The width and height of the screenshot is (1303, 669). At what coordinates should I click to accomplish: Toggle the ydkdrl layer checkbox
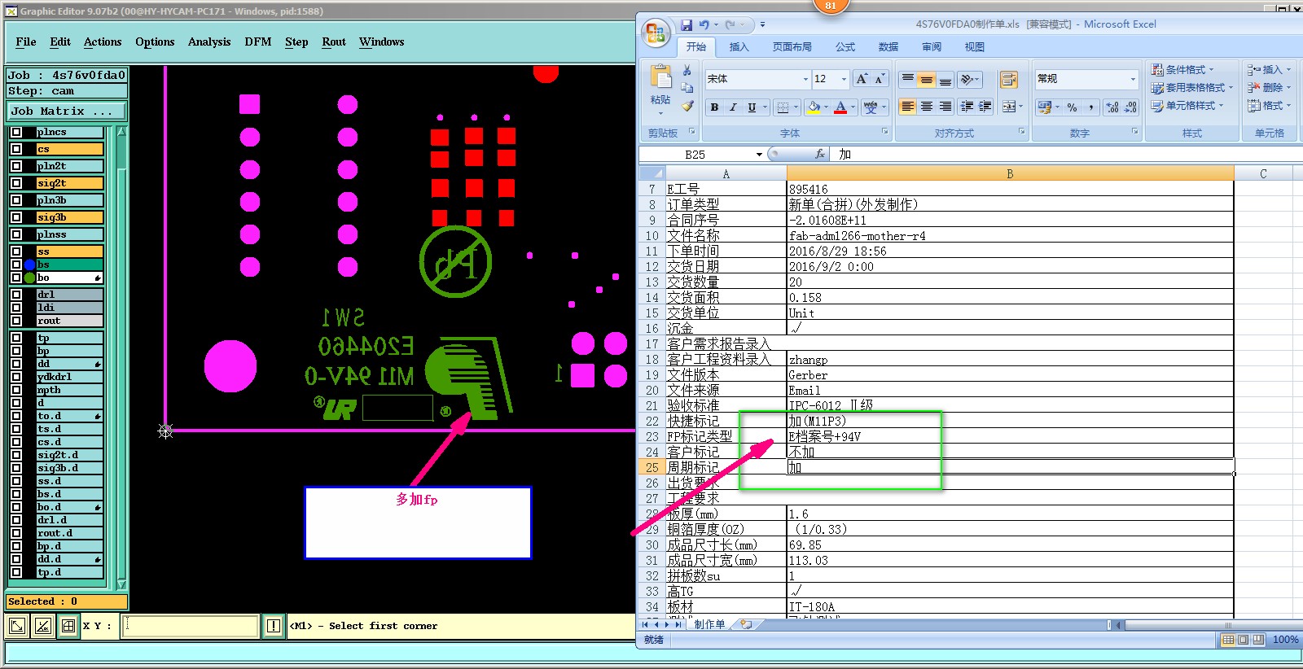click(16, 377)
